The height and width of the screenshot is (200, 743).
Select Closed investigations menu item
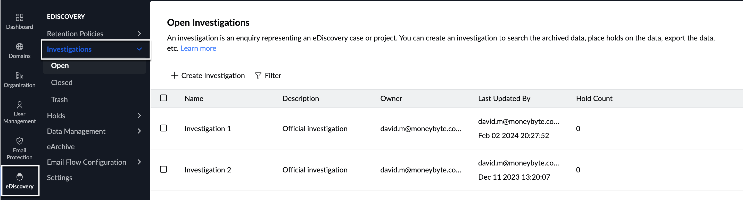(x=62, y=82)
